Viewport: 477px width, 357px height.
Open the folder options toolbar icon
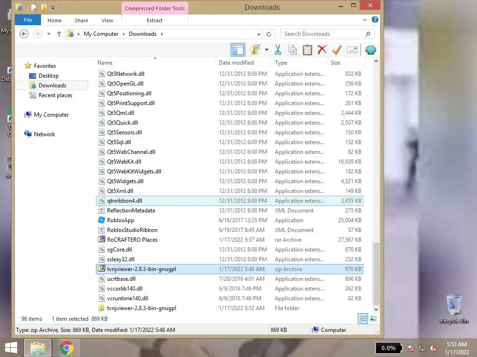click(x=256, y=50)
